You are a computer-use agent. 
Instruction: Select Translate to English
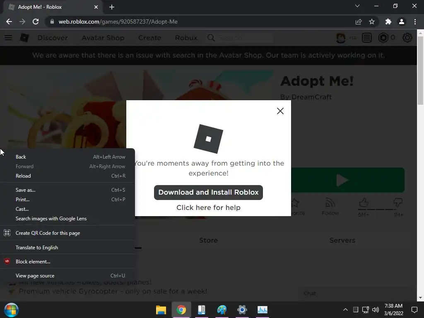pos(67,248)
